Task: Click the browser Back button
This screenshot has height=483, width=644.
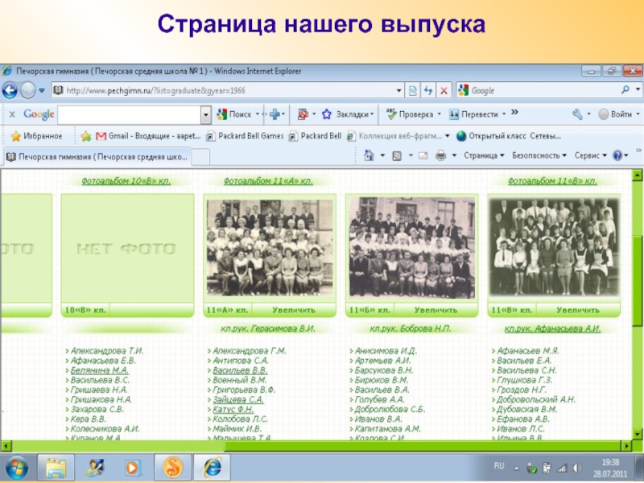Action: [x=10, y=90]
